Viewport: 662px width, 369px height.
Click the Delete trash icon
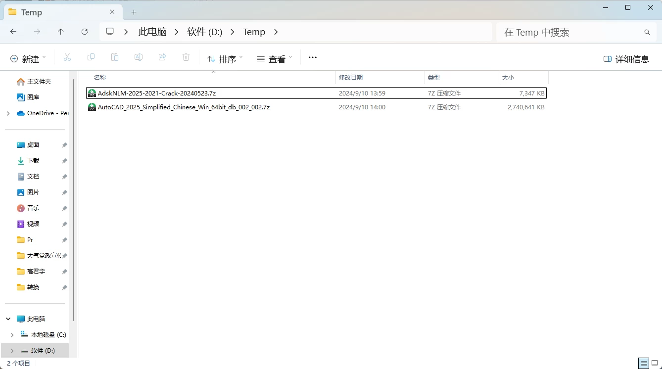point(186,58)
